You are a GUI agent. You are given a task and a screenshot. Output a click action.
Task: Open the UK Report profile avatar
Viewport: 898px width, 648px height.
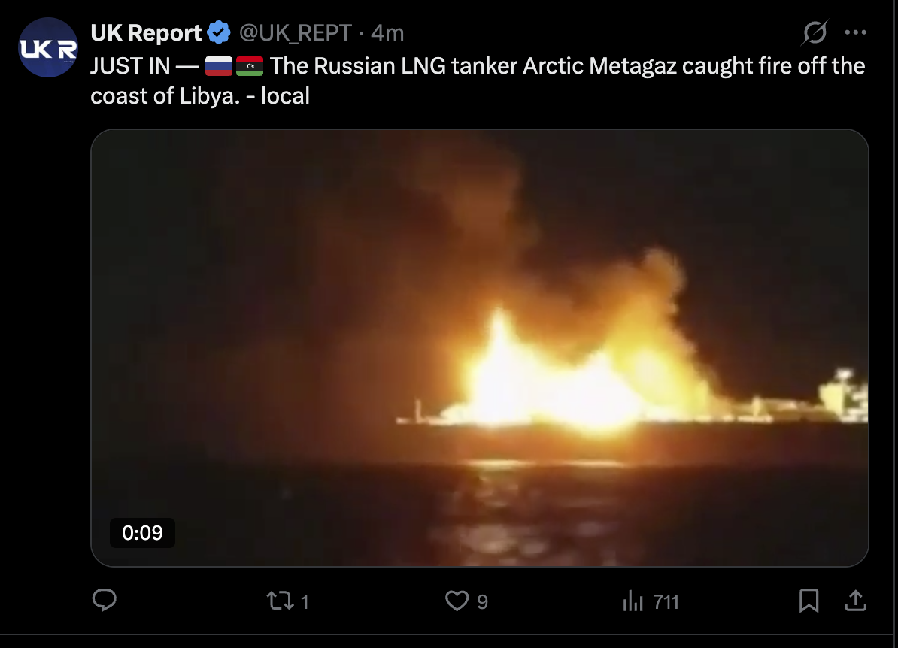[x=48, y=47]
